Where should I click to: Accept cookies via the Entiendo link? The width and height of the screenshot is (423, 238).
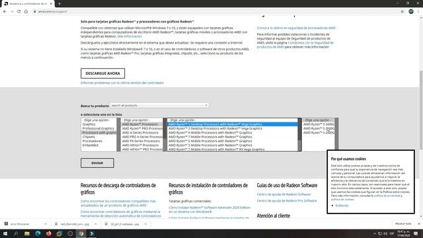coord(342,206)
